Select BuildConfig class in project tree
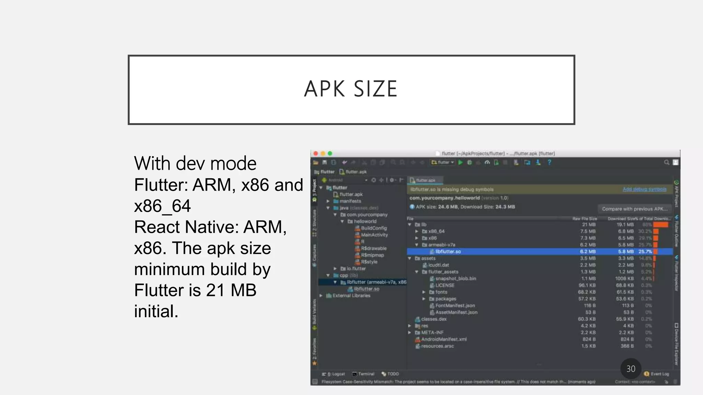Image resolution: width=703 pixels, height=395 pixels. (x=371, y=228)
